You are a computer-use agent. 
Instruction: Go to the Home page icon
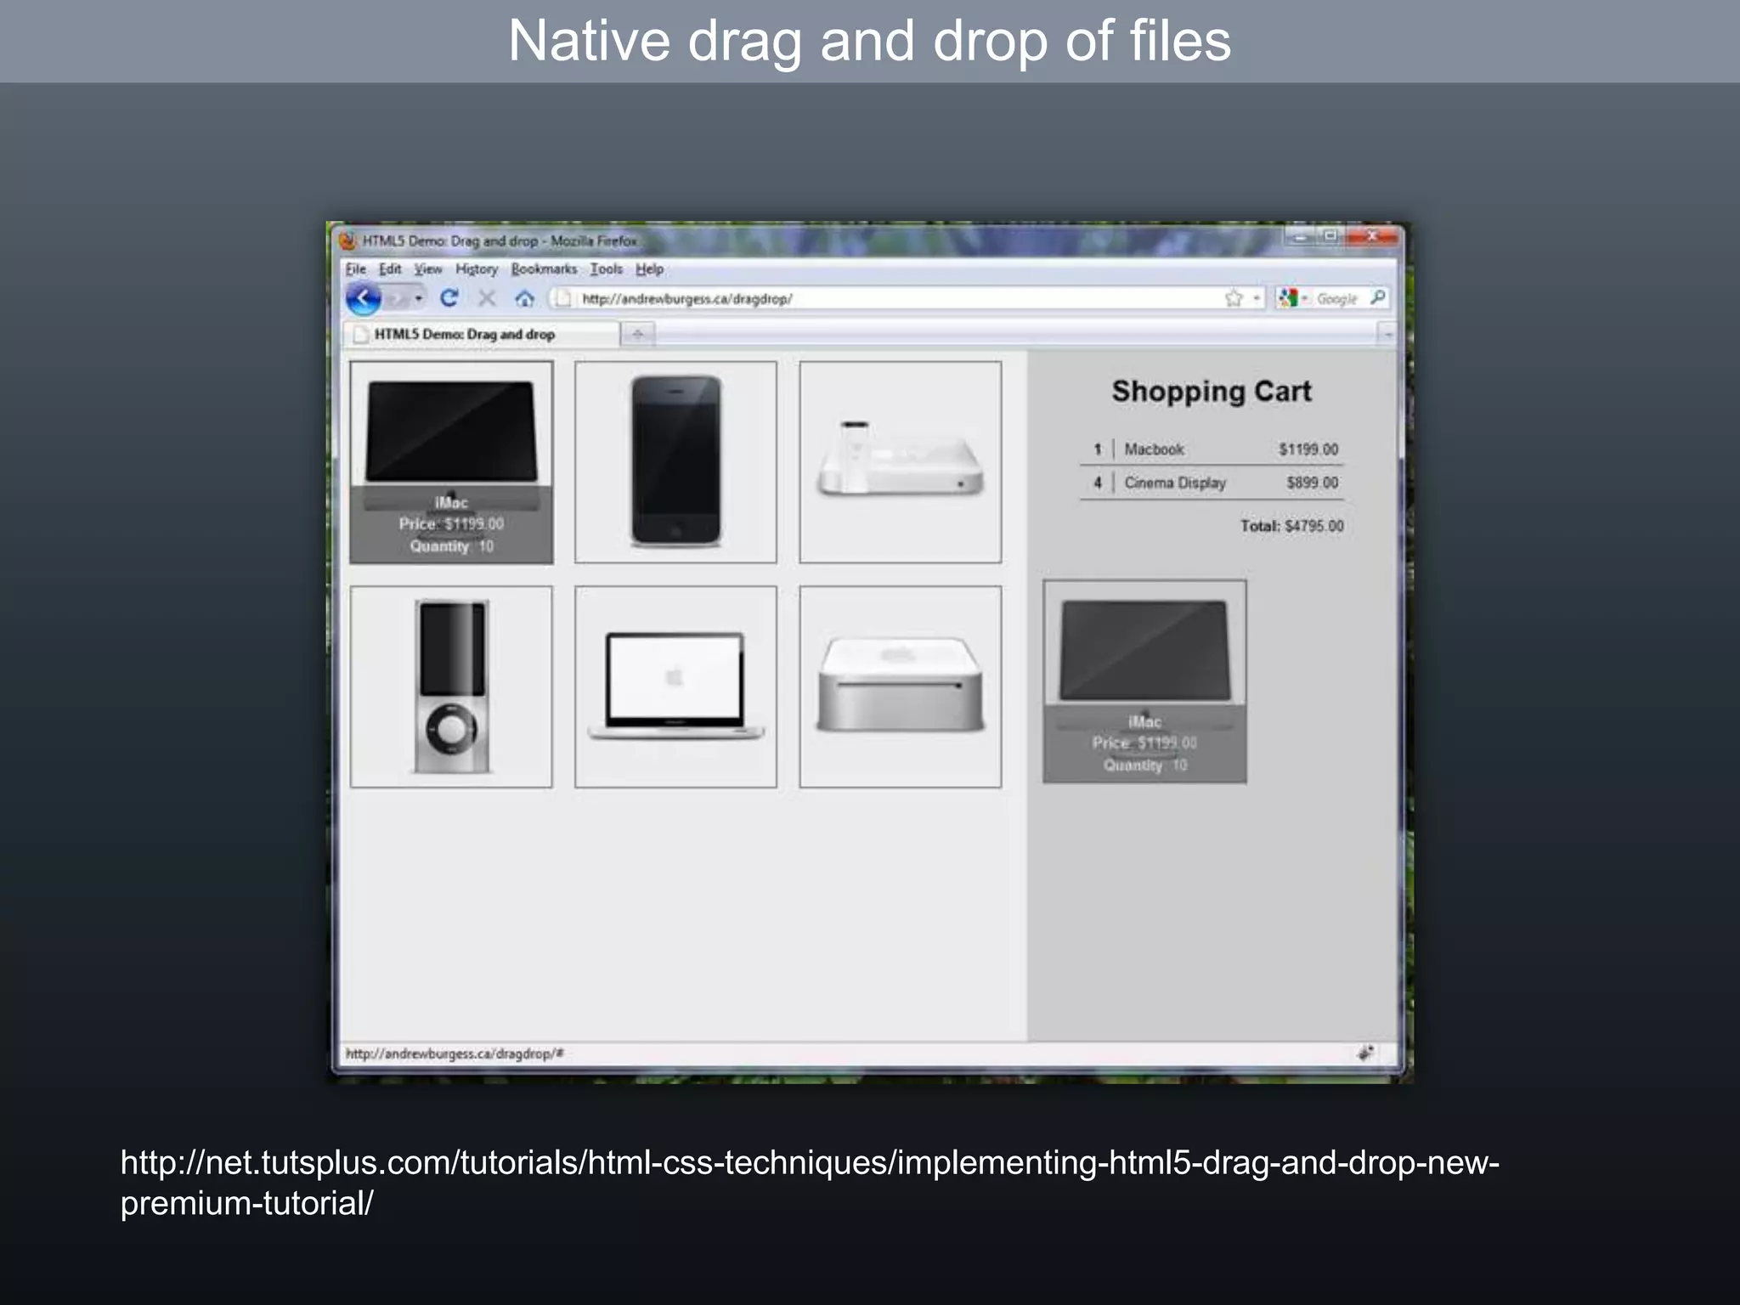(524, 298)
